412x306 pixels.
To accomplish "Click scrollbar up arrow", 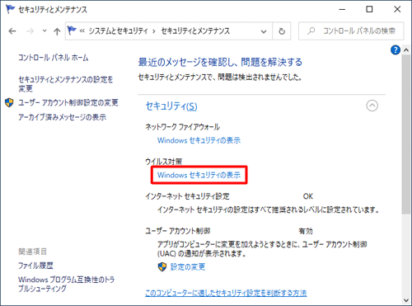I will pyautogui.click(x=406, y=50).
